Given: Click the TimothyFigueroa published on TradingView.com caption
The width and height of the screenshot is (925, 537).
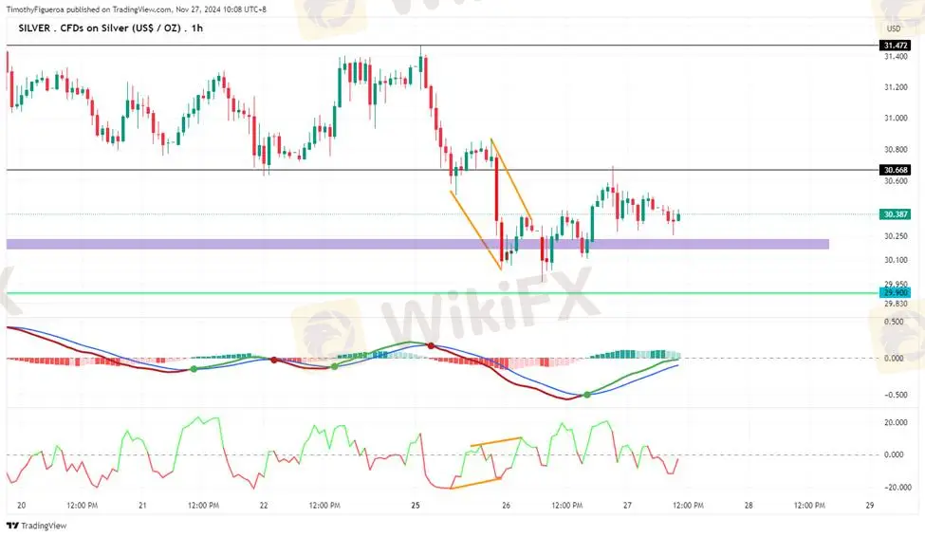Looking at the screenshot, I should [x=137, y=9].
